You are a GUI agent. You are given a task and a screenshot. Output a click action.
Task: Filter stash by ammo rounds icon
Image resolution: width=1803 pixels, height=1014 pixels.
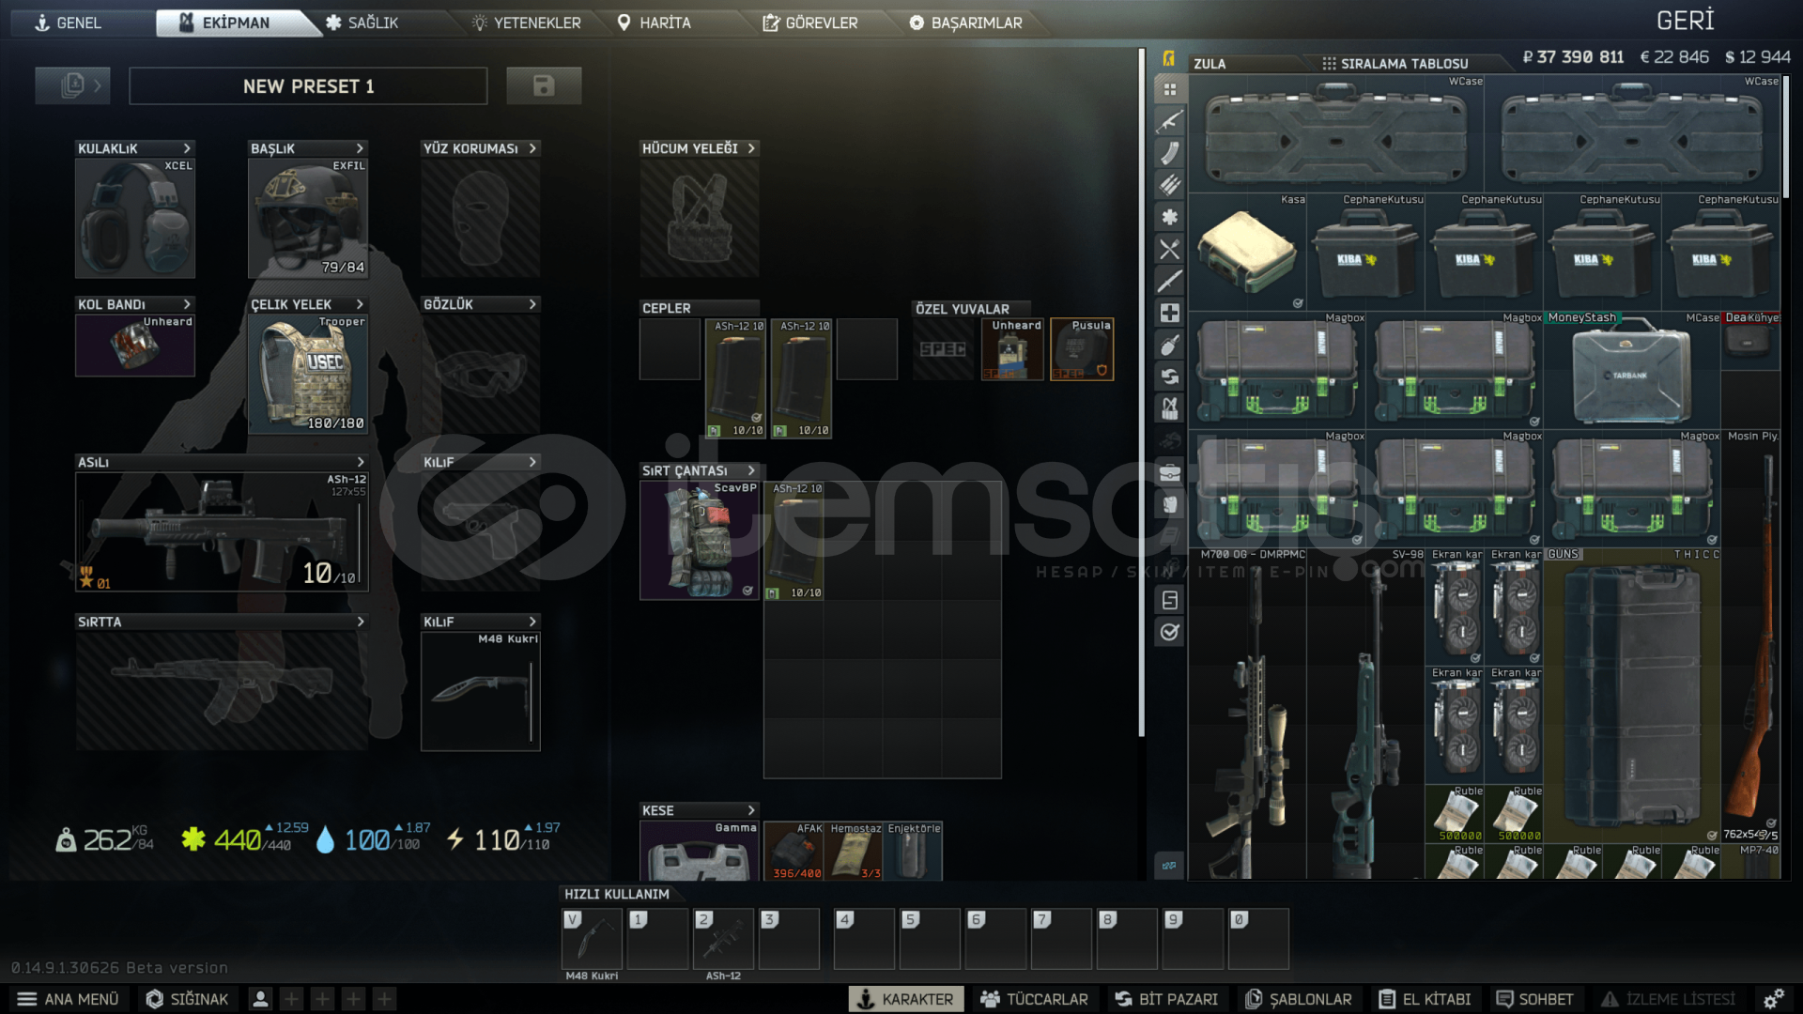point(1169,185)
